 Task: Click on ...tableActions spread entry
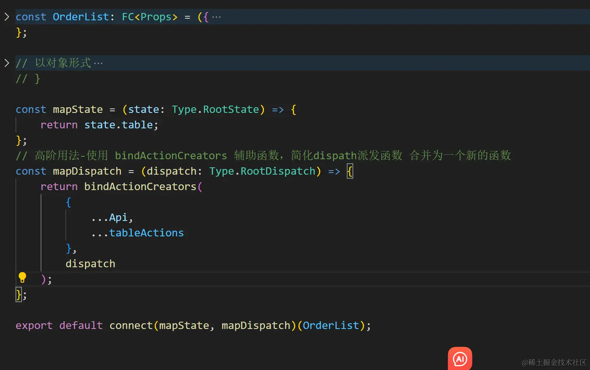(137, 233)
